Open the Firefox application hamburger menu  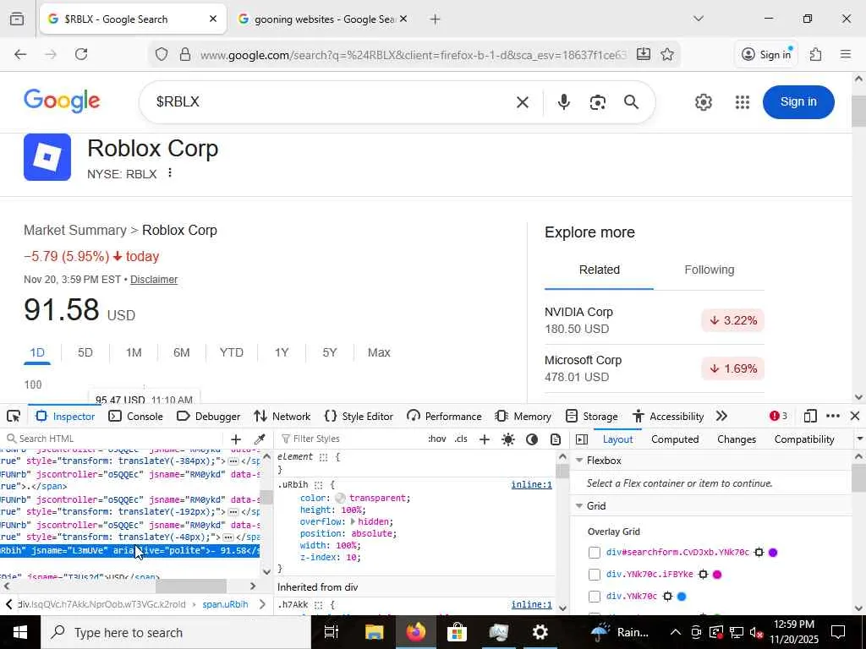pyautogui.click(x=845, y=54)
